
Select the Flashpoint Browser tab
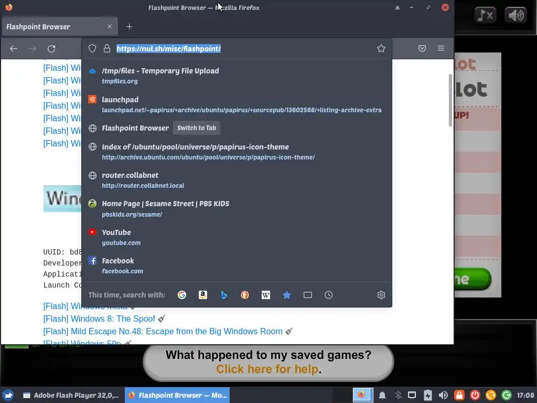pyautogui.click(x=60, y=26)
